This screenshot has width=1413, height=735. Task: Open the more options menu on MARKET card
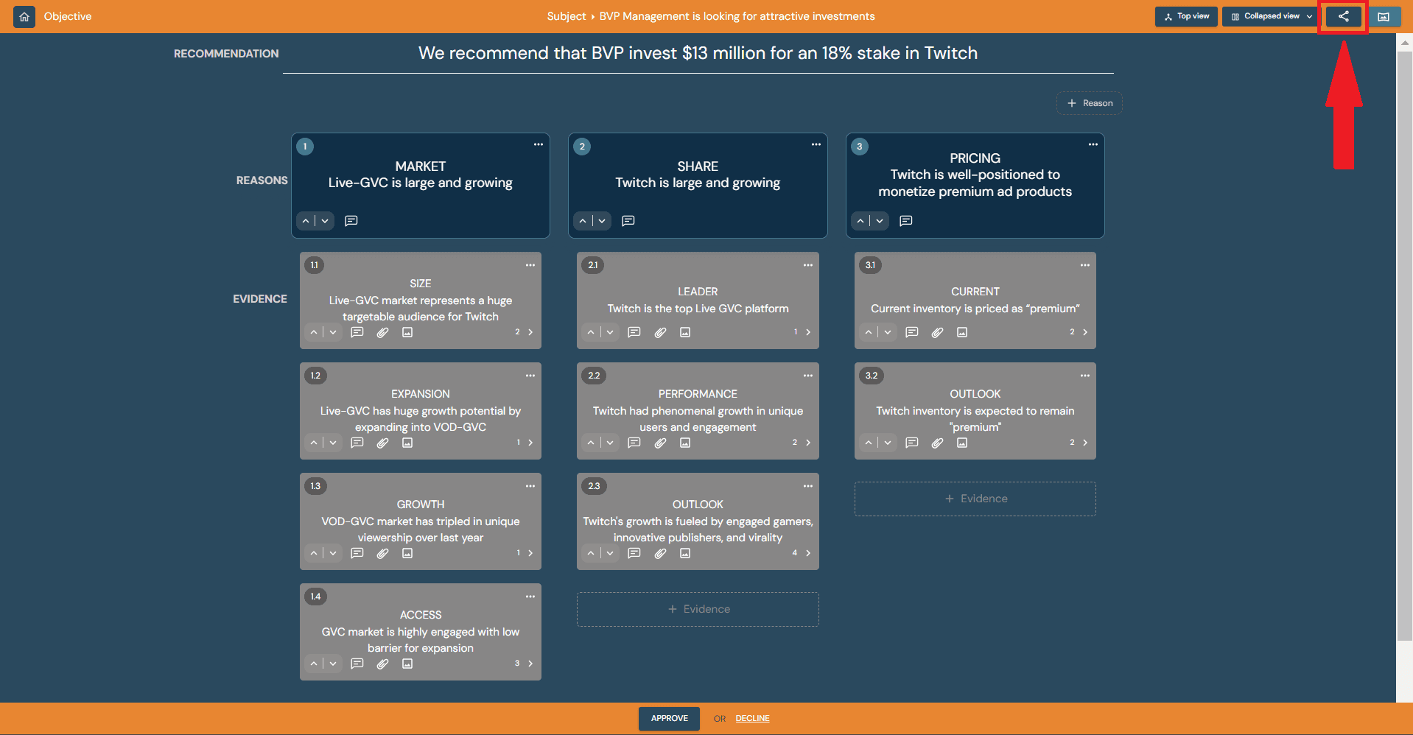tap(539, 144)
